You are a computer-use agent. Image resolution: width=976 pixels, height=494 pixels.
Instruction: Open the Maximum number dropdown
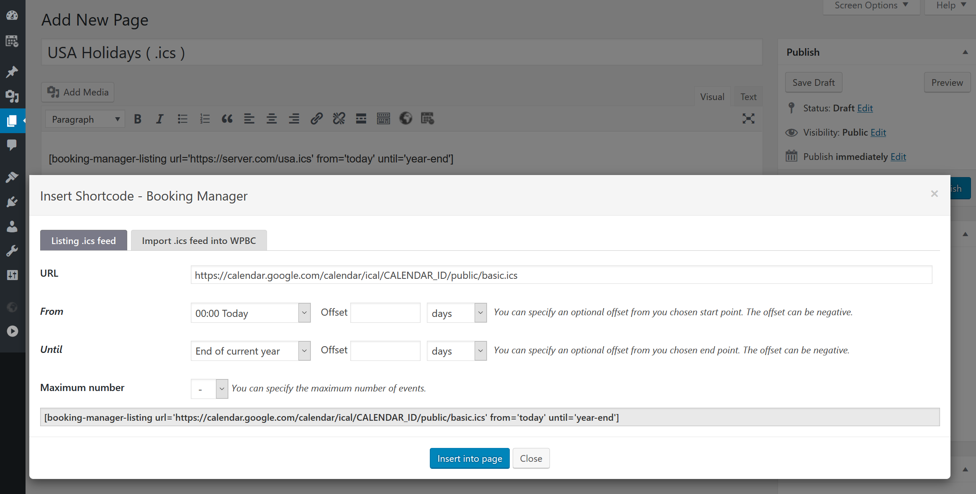coord(209,389)
